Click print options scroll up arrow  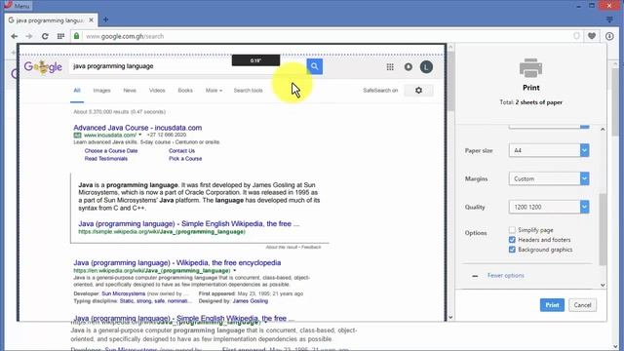(x=603, y=130)
